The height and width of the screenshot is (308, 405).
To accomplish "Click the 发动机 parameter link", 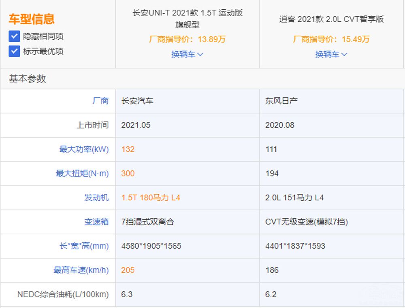I will pyautogui.click(x=96, y=198).
